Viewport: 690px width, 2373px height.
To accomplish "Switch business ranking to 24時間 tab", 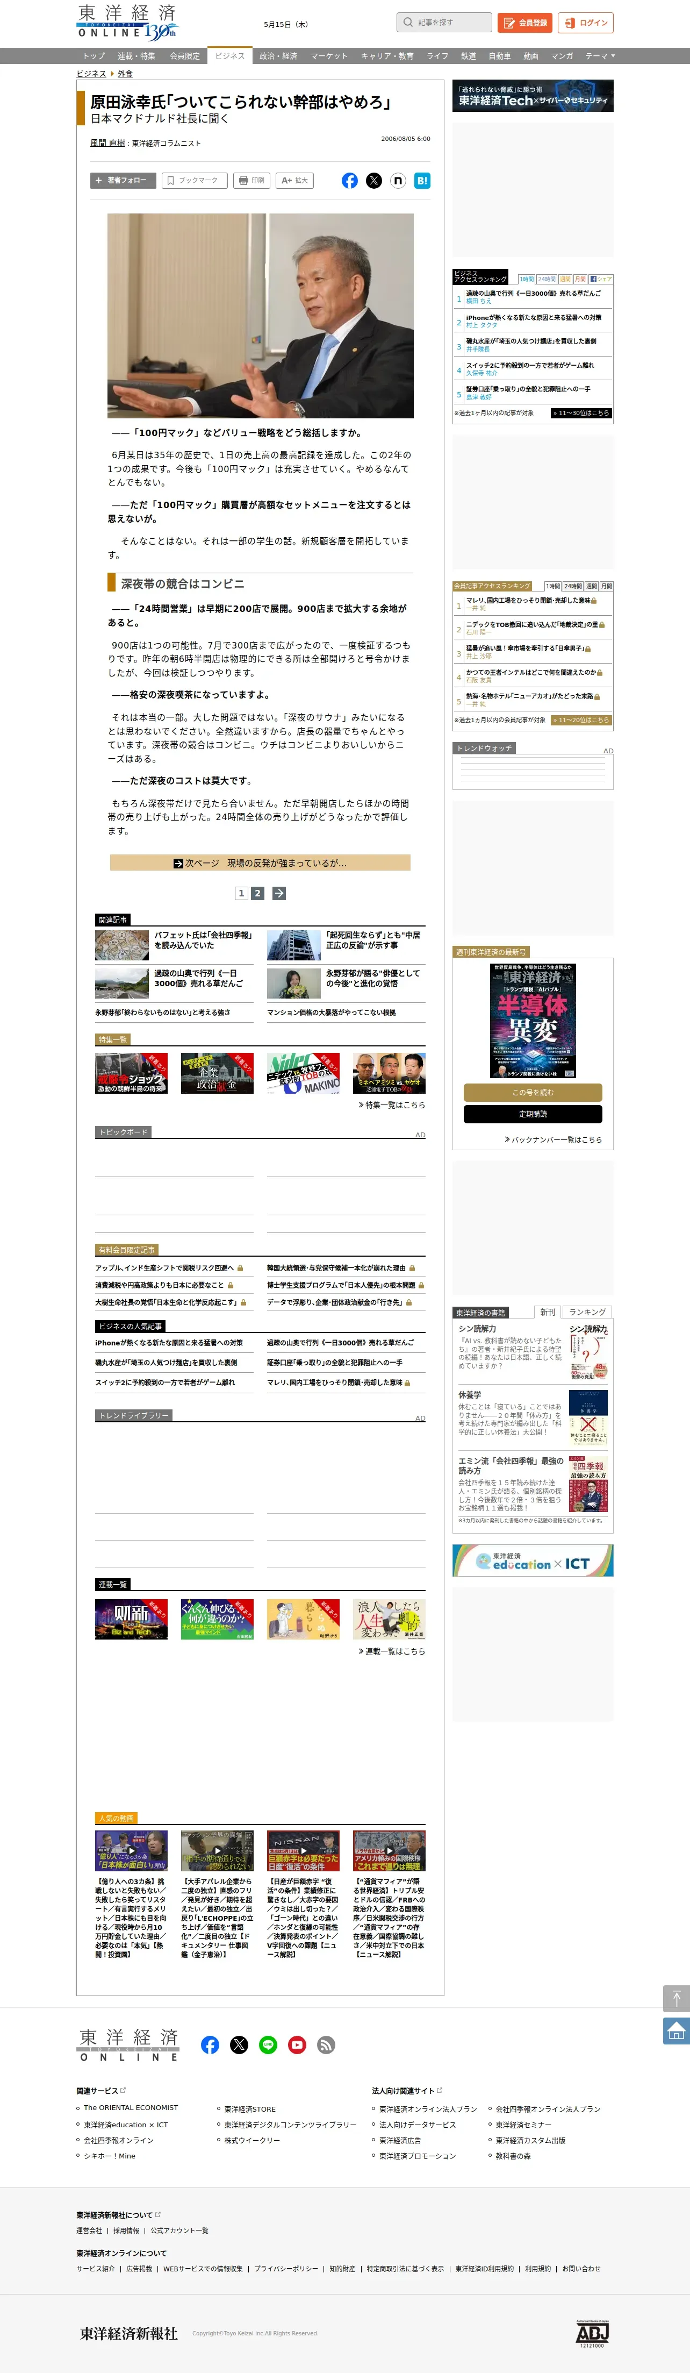I will 547,279.
